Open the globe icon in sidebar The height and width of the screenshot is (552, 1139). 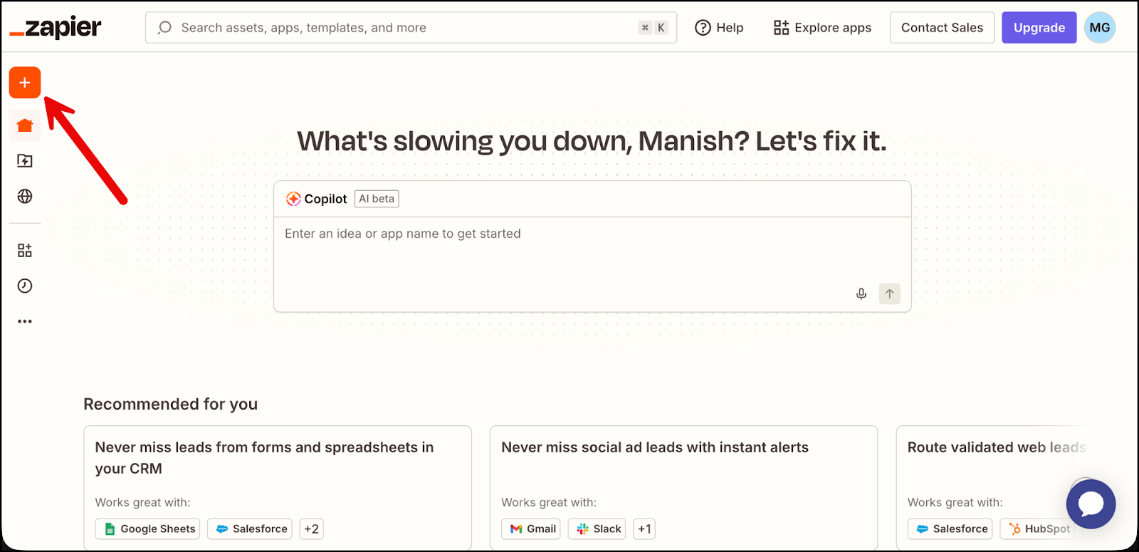coord(25,197)
